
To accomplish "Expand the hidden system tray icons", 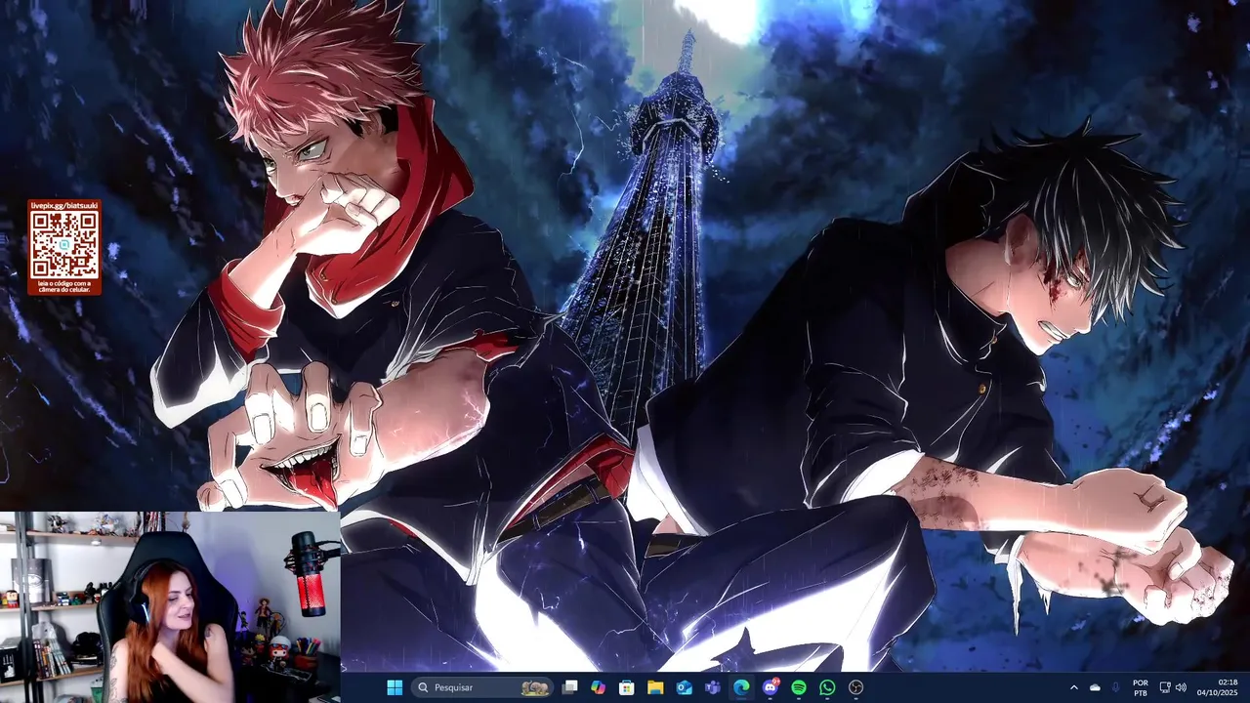I will (1074, 687).
